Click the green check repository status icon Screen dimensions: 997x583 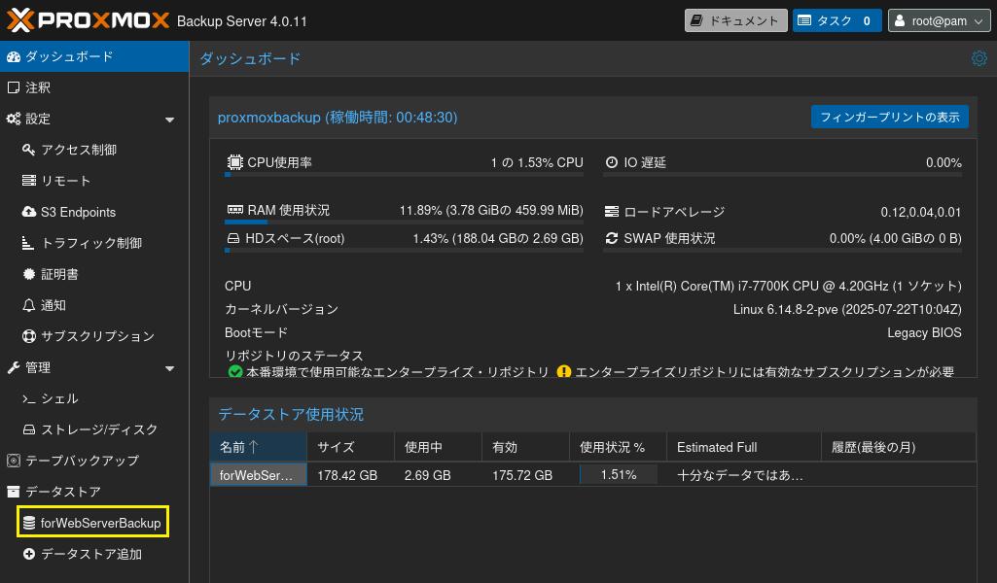tap(235, 372)
